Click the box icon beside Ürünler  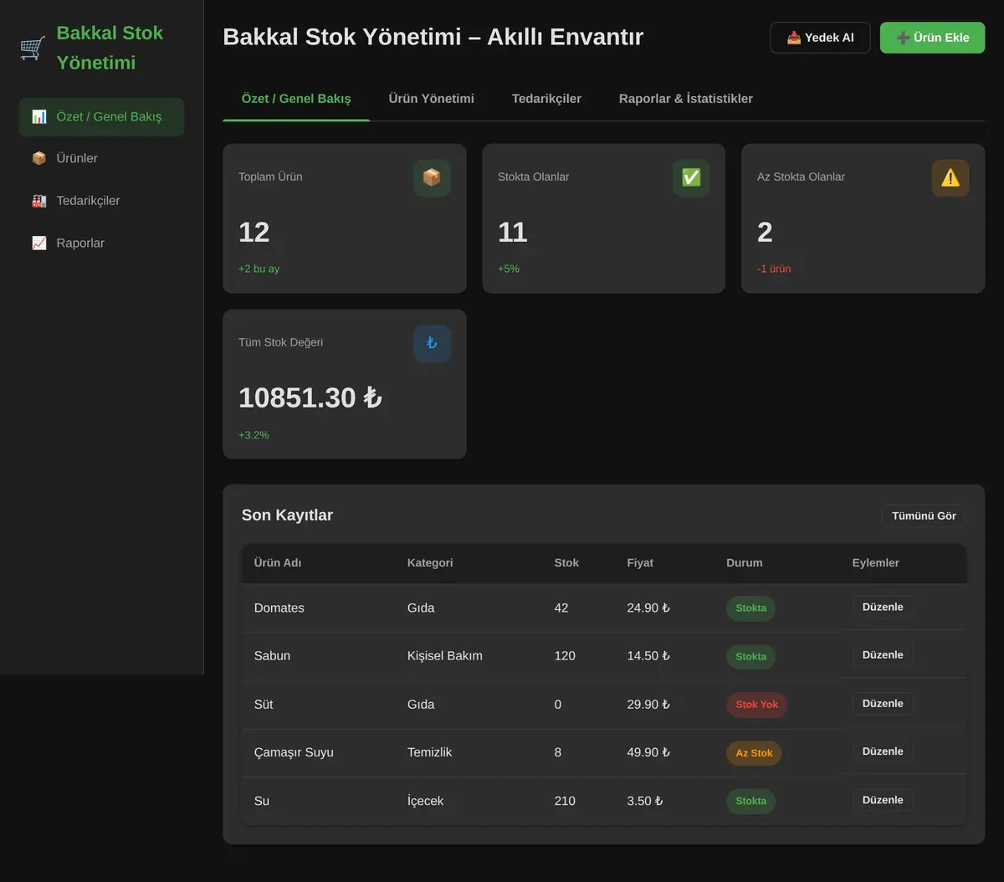(39, 158)
